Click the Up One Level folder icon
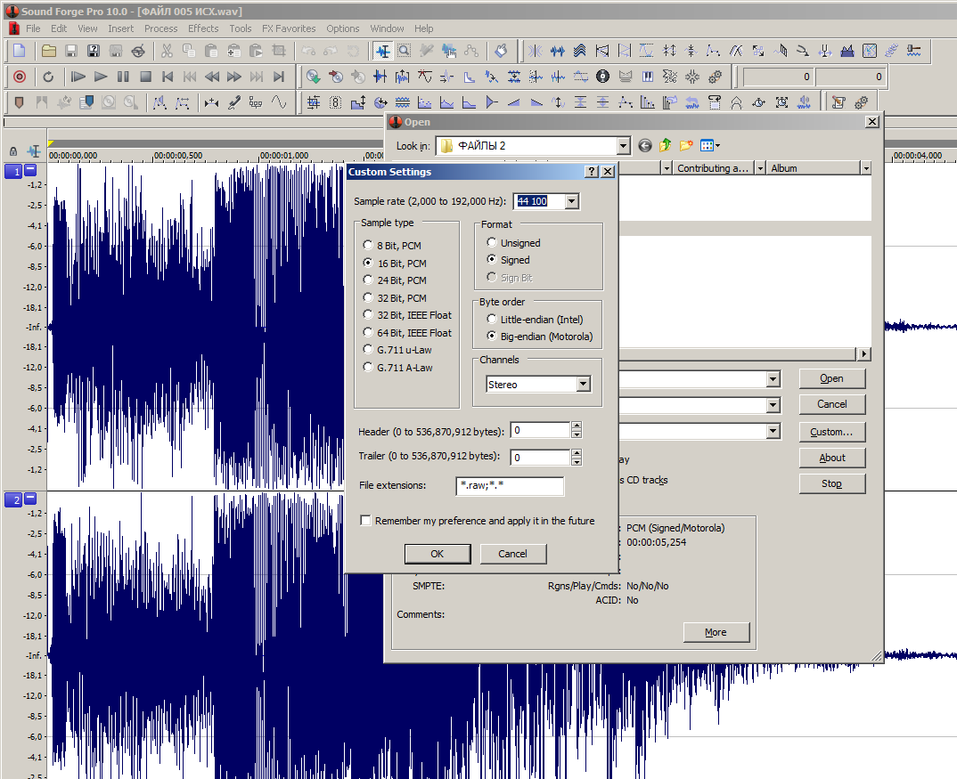This screenshot has width=957, height=779. 665,146
